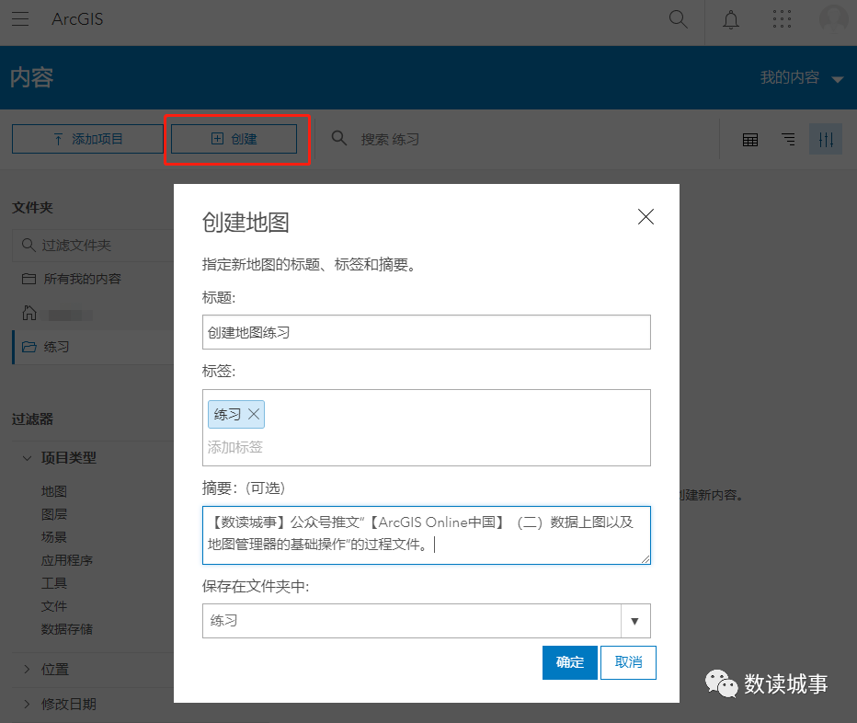
Task: Click the 添加项目 button
Action: click(x=87, y=139)
